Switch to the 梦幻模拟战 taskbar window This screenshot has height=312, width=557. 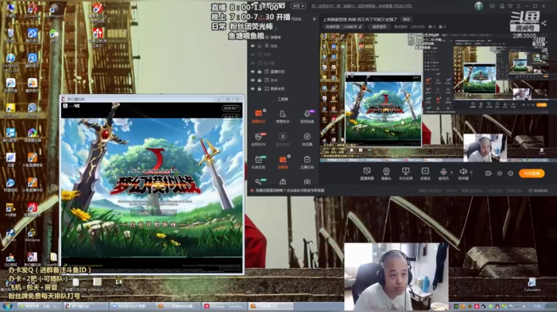tap(86, 306)
